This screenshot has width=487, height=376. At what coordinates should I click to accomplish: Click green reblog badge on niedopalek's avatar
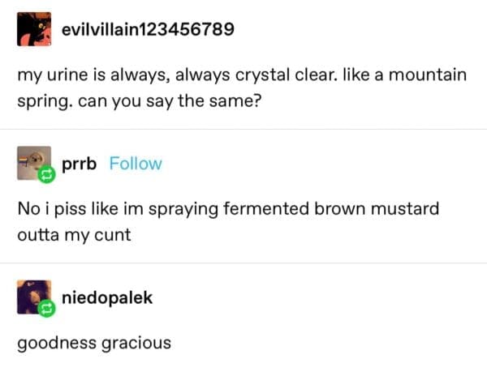[x=46, y=309]
